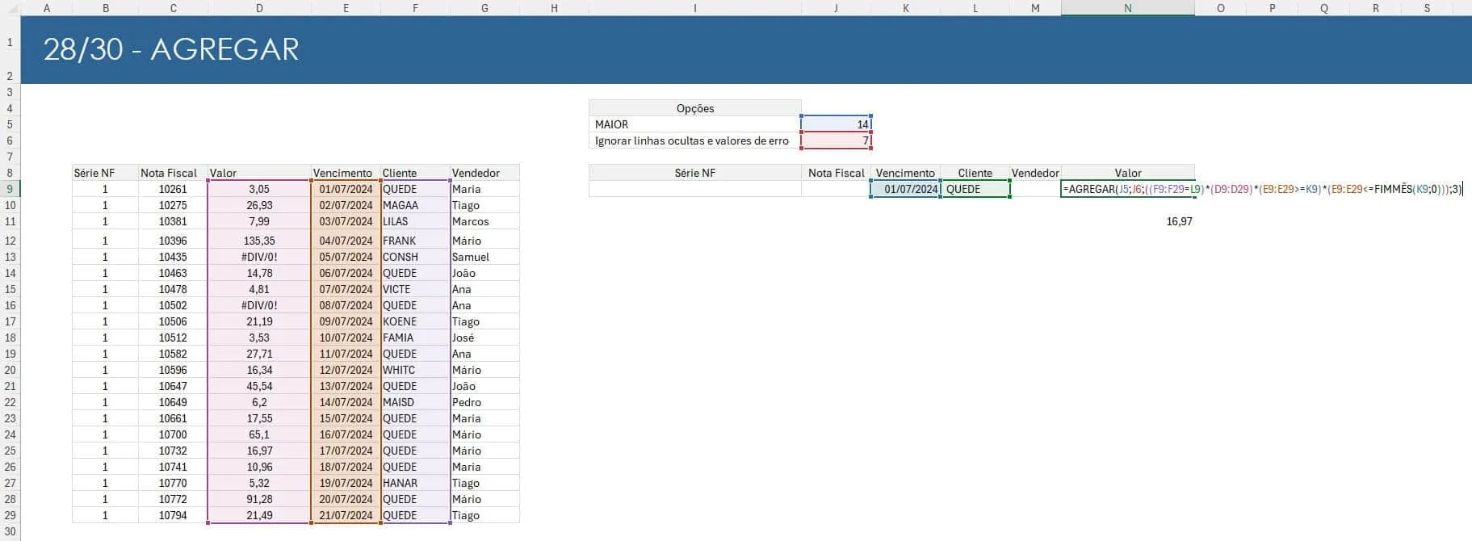
Task: Select column header D
Action: pyautogui.click(x=259, y=8)
